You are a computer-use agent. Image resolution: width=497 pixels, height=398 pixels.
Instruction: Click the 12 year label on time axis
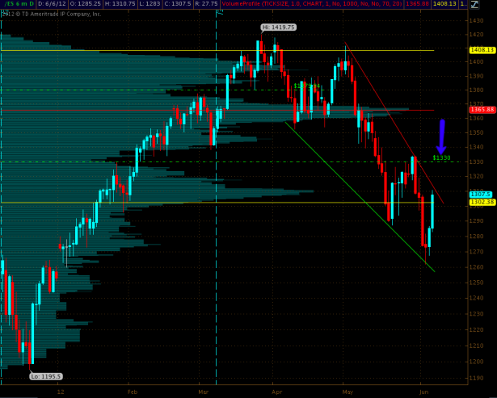[x=61, y=392]
